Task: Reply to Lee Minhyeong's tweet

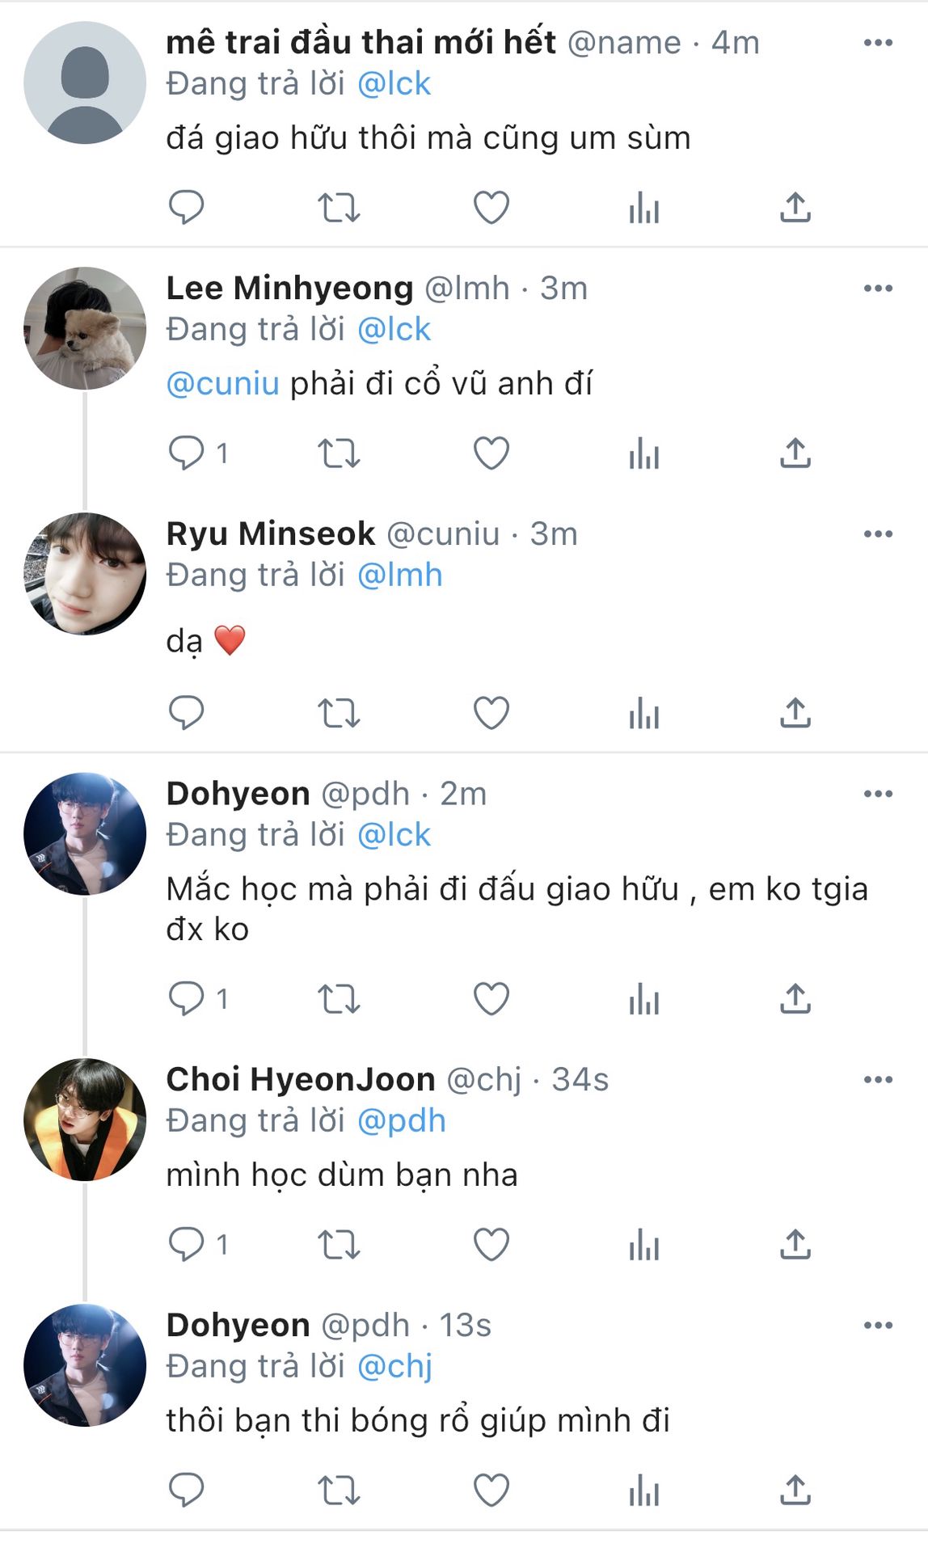Action: (186, 453)
